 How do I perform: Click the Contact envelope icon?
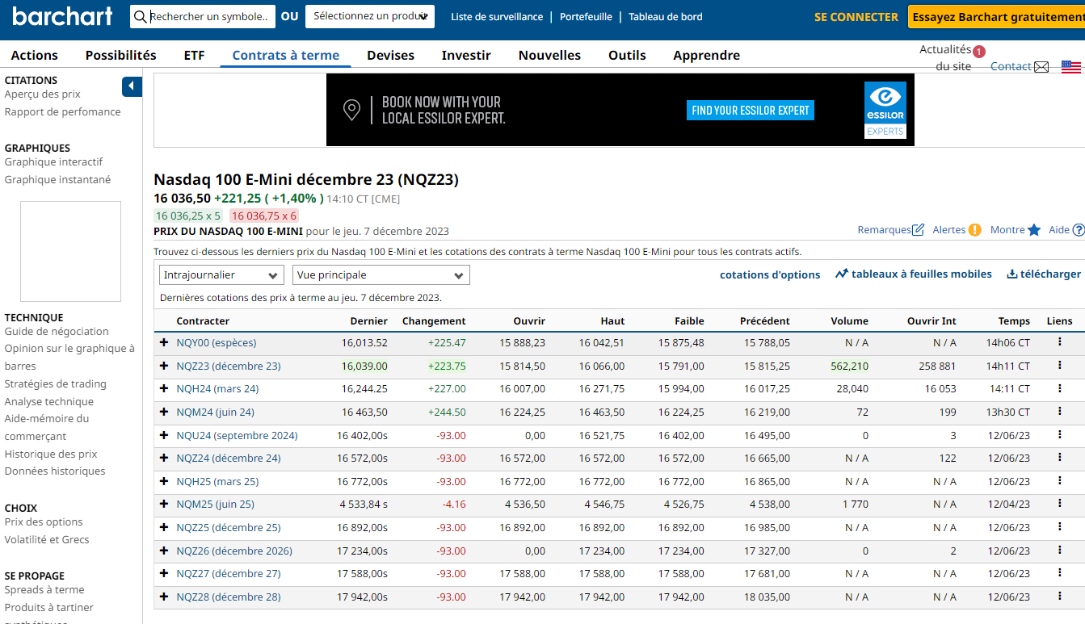(1041, 67)
